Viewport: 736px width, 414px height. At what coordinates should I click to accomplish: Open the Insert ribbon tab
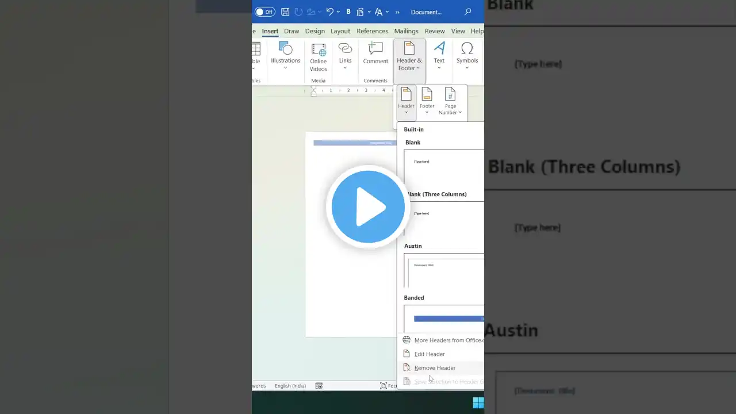(x=270, y=31)
